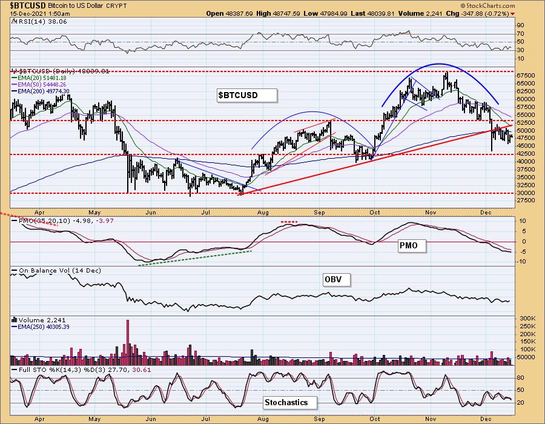Click the Last 48039.81 value
Image resolution: width=545 pixels, height=424 pixels.
(372, 13)
